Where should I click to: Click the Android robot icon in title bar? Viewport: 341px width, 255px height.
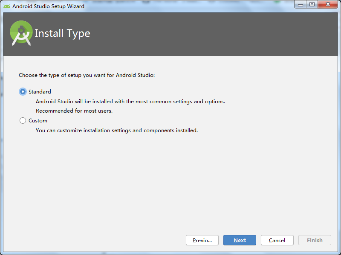point(7,6)
